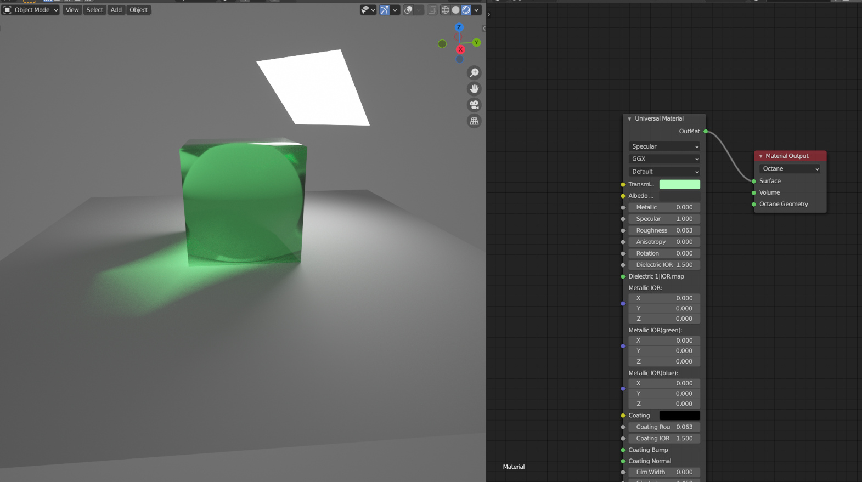Viewport: 862px width, 482px height.
Task: Toggle X-ray mode icon
Action: [432, 10]
